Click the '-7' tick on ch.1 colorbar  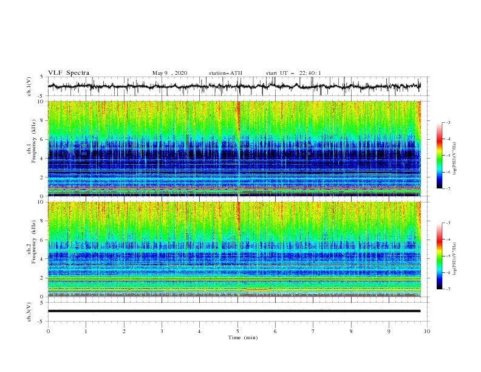click(448, 188)
